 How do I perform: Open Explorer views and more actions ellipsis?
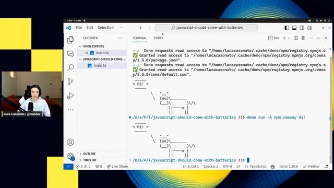click(120, 38)
